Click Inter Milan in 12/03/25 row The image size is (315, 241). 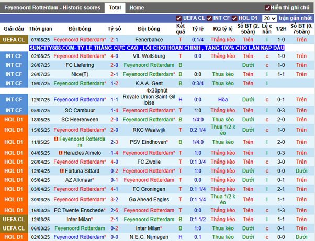(x=78, y=219)
